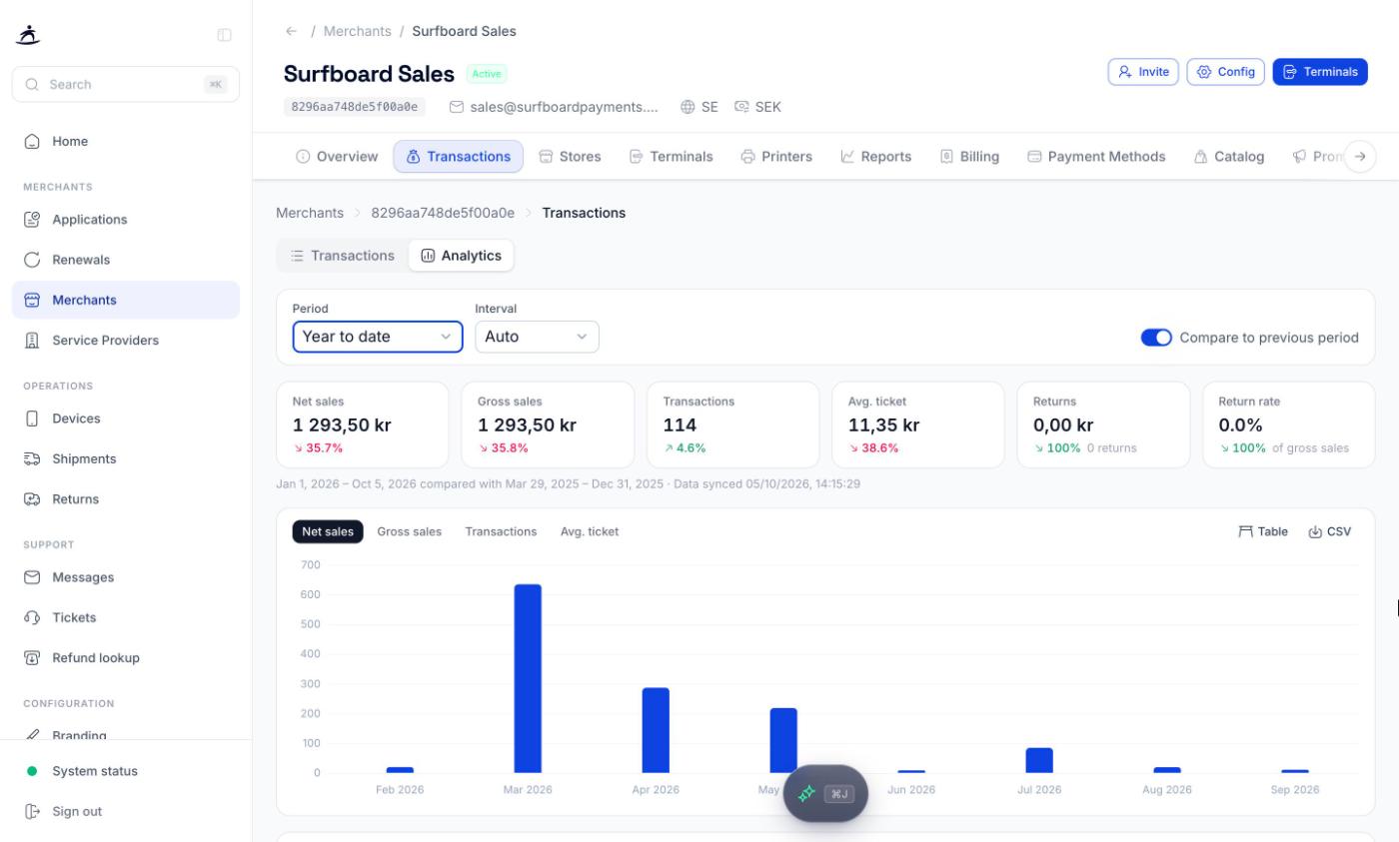
Task: Show Avg. ticket chart metric
Action: click(x=590, y=531)
